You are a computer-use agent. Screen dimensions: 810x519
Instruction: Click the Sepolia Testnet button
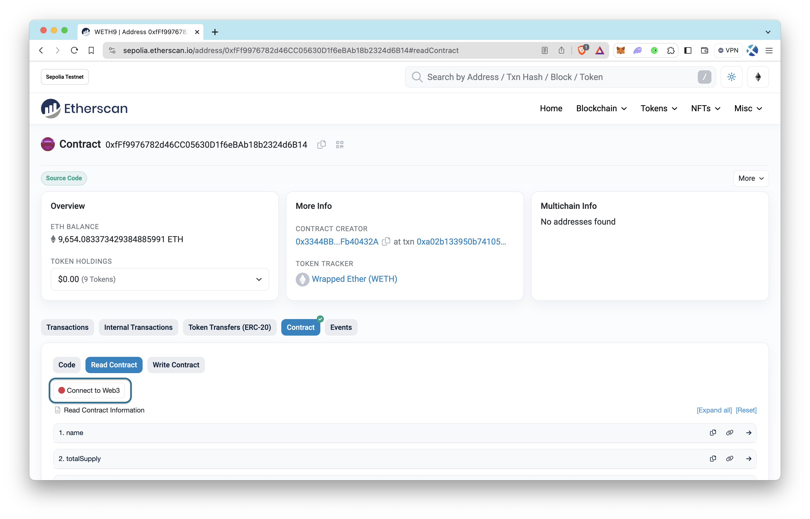pos(65,77)
